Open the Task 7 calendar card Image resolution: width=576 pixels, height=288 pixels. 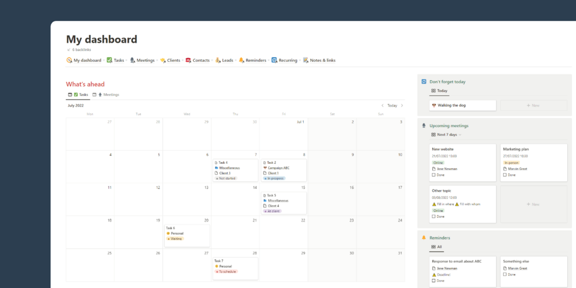click(x=235, y=269)
